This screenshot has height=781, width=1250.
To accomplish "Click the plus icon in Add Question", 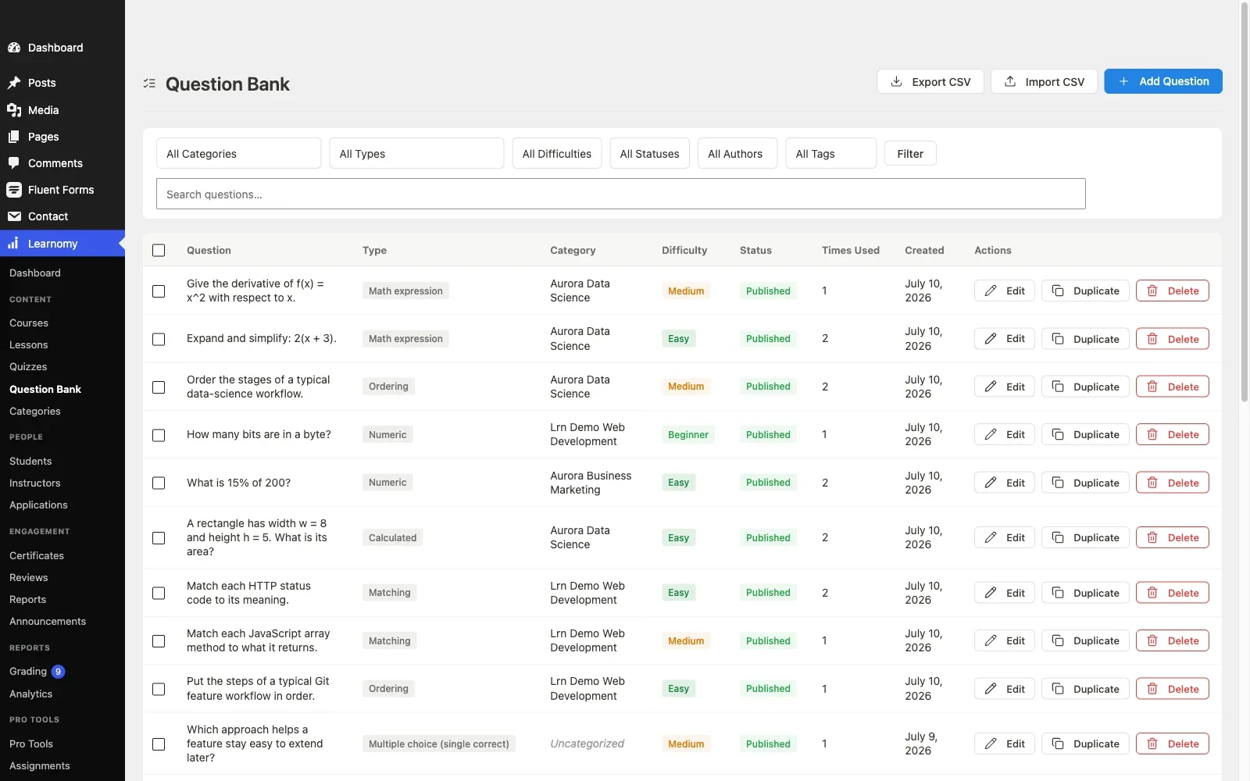I will coord(1123,81).
